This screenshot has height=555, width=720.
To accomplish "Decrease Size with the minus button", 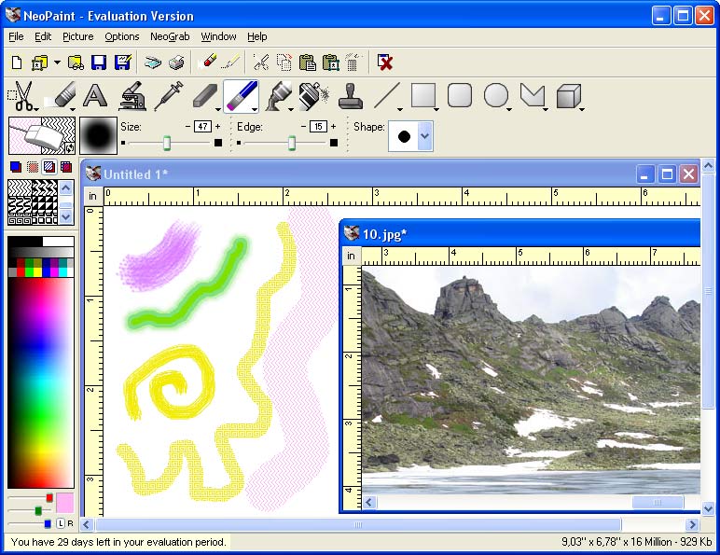I will click(x=187, y=126).
